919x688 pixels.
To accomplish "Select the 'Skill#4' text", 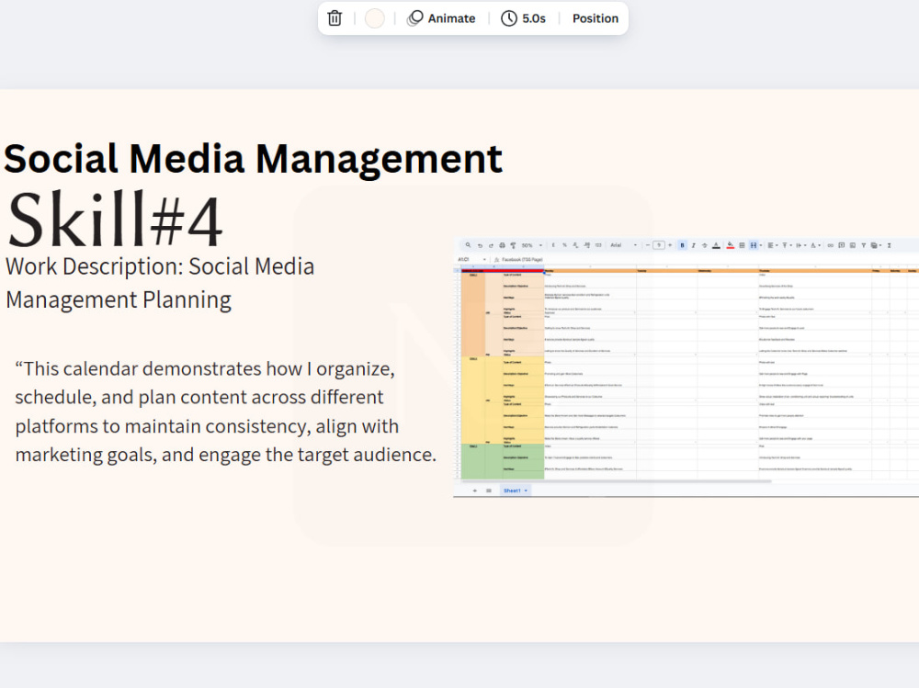I will (114, 220).
